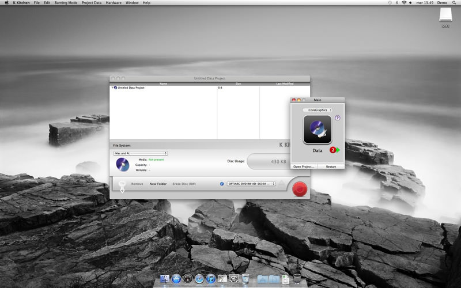Click the media disc icon under File System

pos(123,165)
